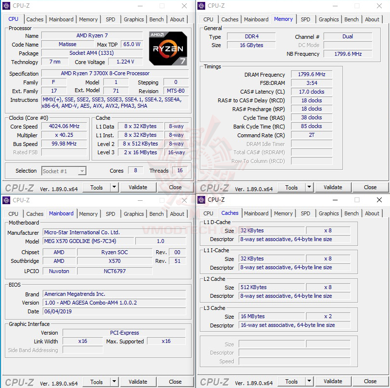Open the Tools dropdown arrow in the CPU window
Viewport: 390px width, 388px height.
click(114, 187)
